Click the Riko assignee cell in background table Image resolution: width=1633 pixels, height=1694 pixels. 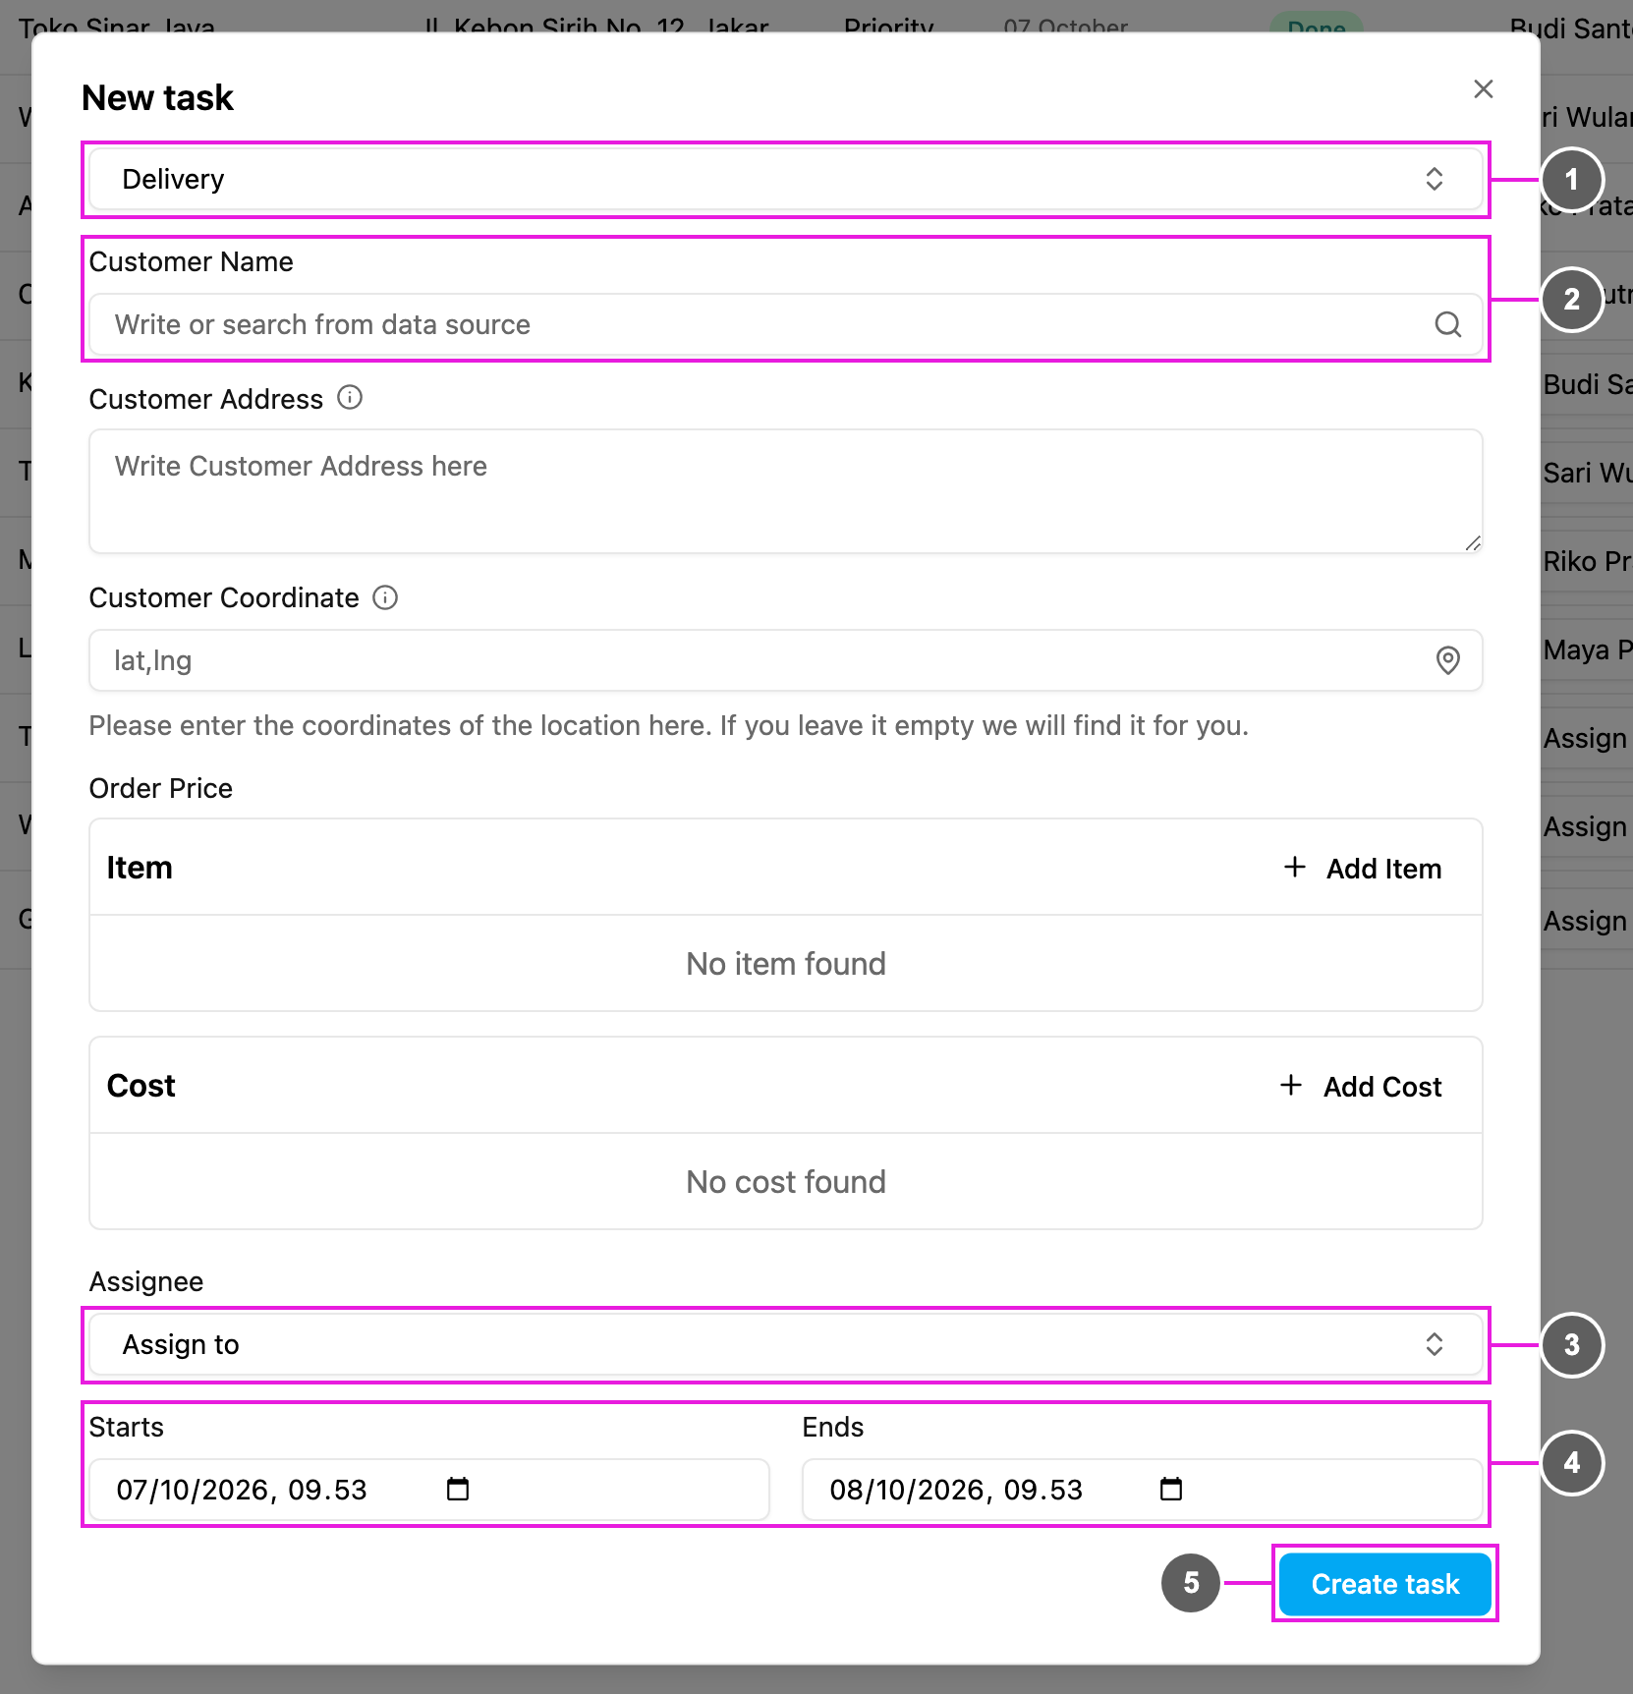1587,561
